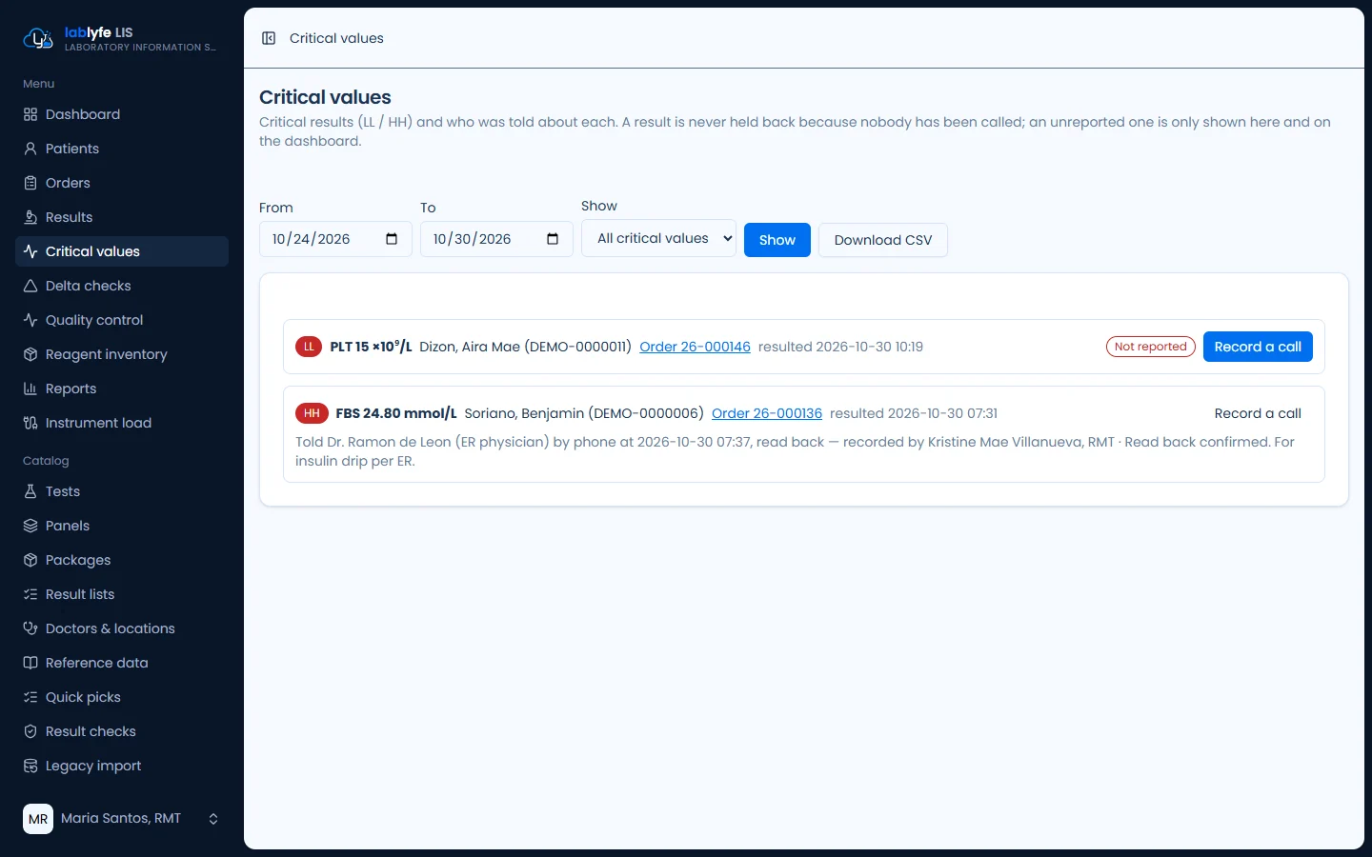Click the lablyfe LIS logo icon
The image size is (1372, 857).
[37, 39]
